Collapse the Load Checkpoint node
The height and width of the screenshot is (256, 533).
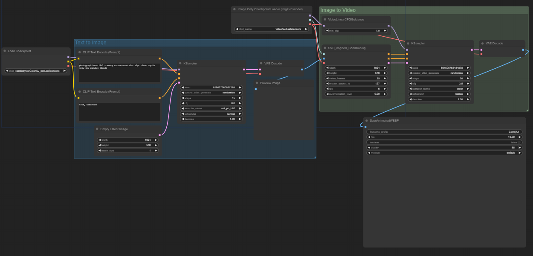5,51
